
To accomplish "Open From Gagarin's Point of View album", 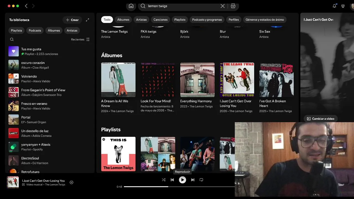I will tap(50, 92).
